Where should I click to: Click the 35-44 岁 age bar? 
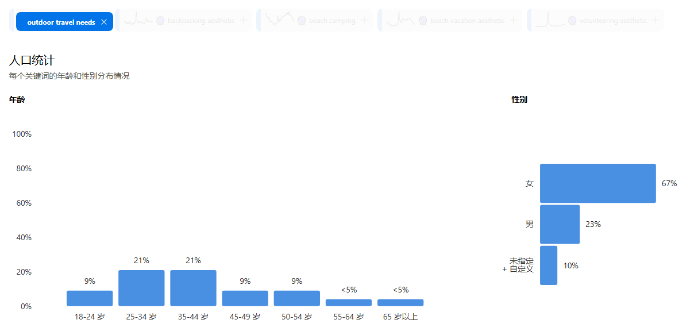193,288
